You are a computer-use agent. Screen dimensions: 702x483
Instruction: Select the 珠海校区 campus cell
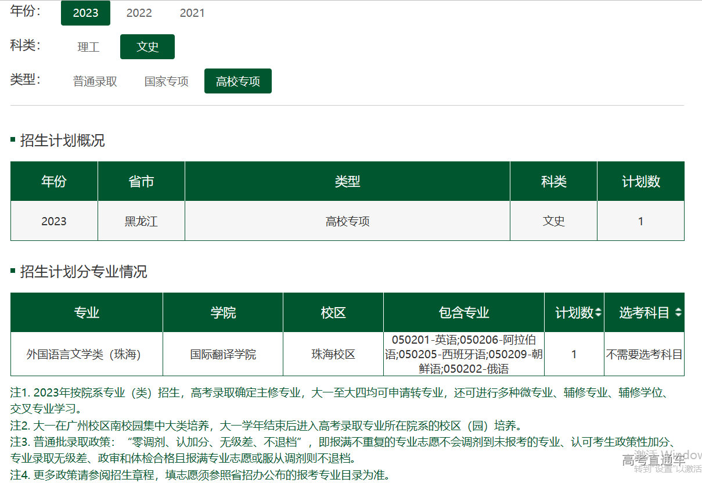333,354
